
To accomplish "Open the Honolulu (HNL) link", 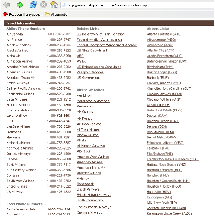I will pos(158,175).
